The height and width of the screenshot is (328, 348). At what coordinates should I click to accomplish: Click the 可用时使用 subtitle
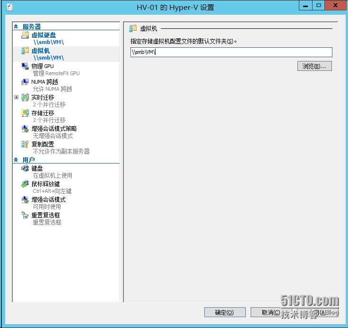click(47, 207)
